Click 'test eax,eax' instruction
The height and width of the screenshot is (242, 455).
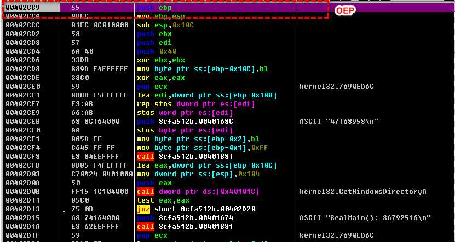coord(163,200)
